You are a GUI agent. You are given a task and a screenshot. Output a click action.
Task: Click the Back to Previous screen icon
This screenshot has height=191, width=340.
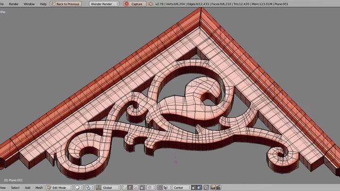(53, 4)
